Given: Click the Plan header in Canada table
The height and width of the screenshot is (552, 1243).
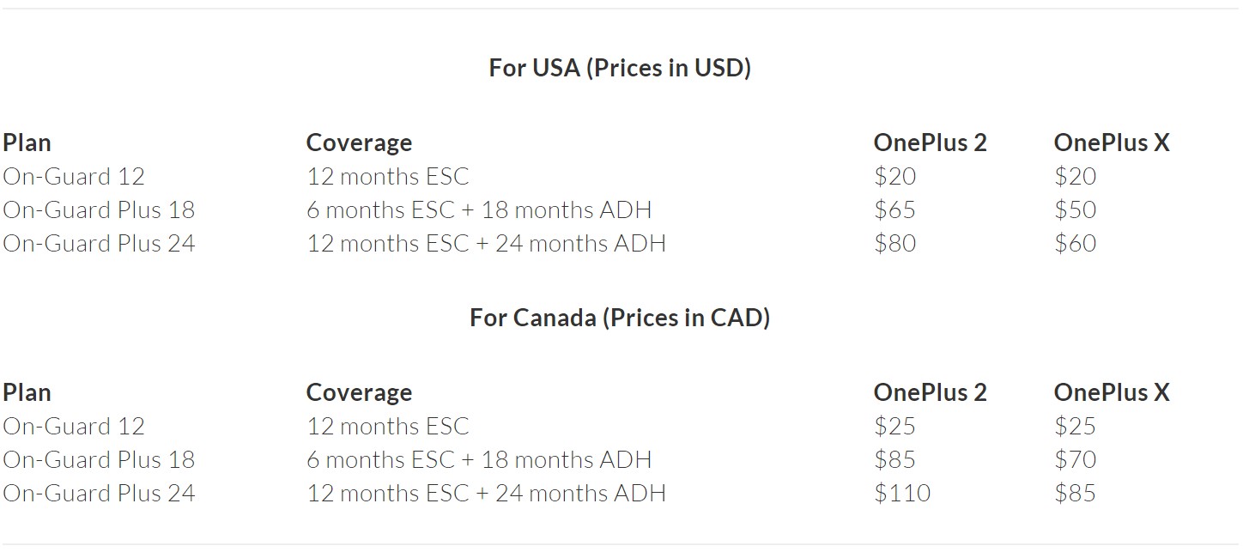Looking at the screenshot, I should [27, 392].
